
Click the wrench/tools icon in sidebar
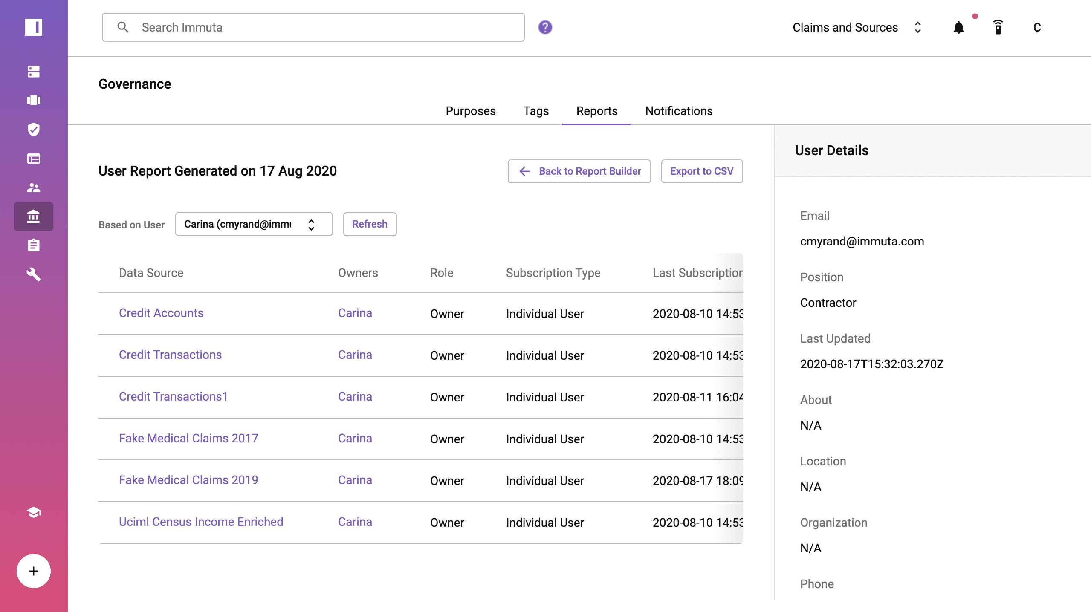tap(33, 274)
